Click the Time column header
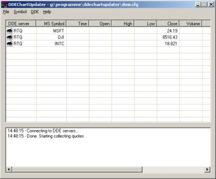 [78, 24]
